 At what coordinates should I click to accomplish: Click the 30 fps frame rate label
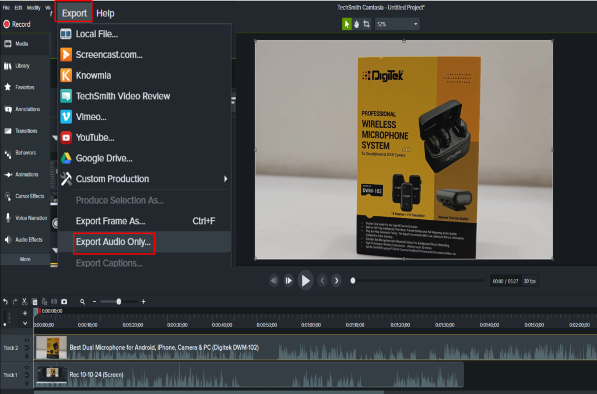tap(529, 281)
